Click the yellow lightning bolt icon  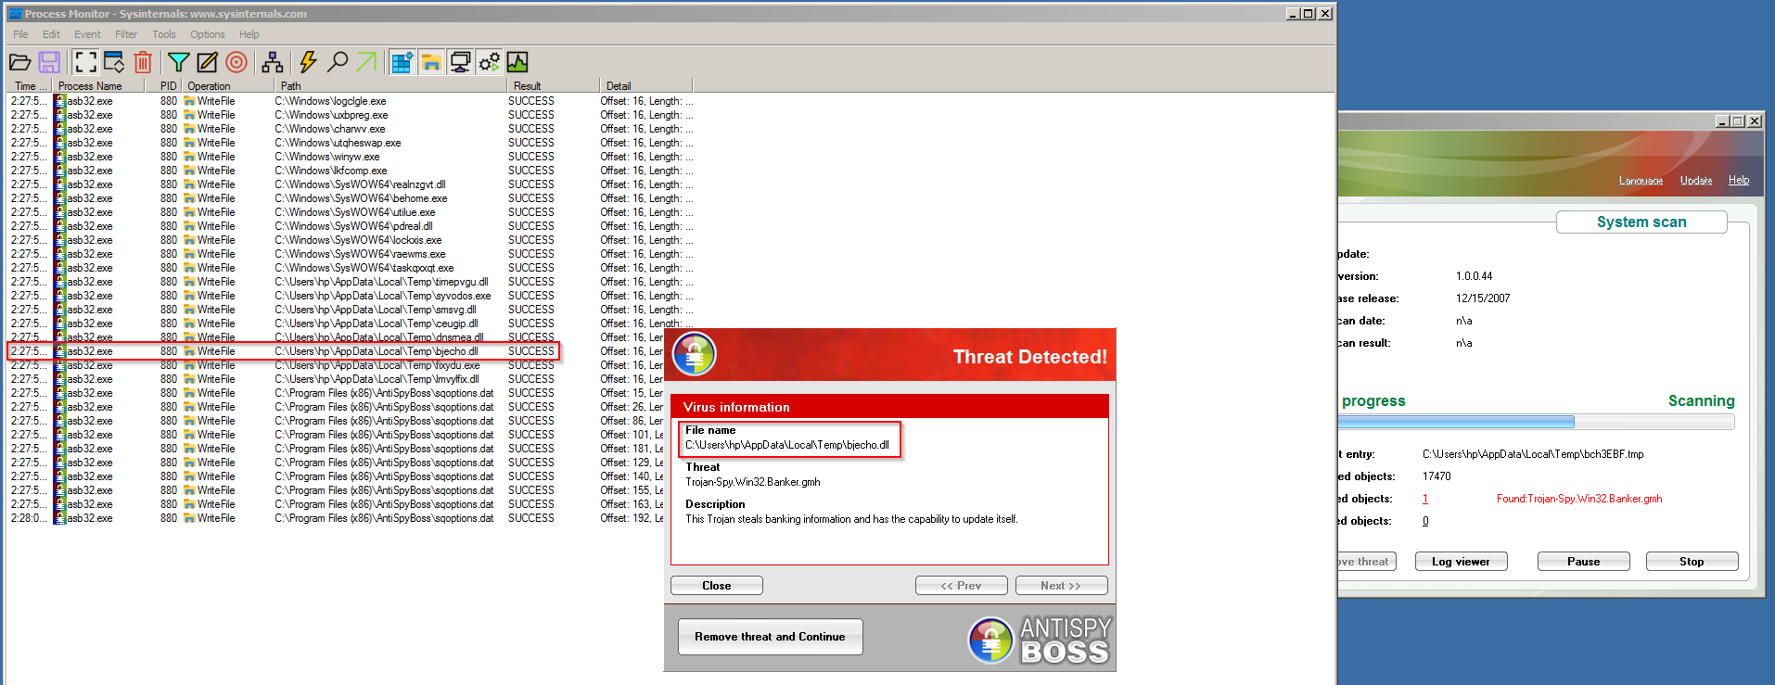pos(308,62)
